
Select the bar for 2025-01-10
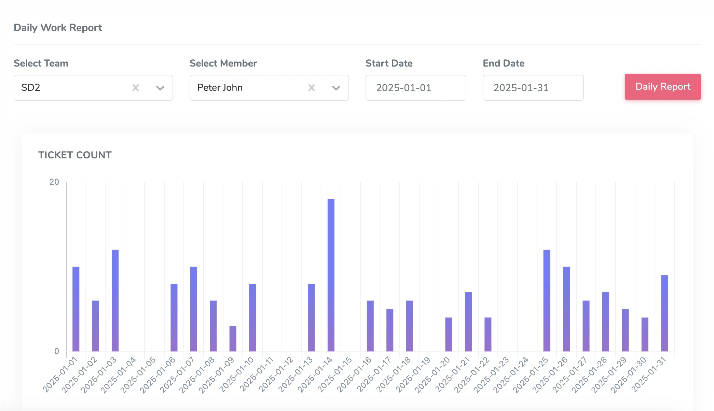(x=252, y=317)
